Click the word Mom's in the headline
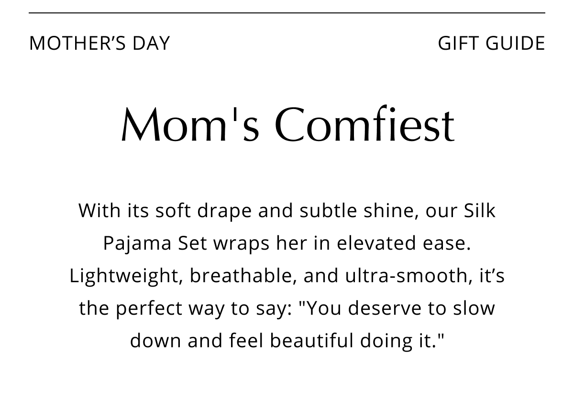The image size is (574, 419). [190, 125]
